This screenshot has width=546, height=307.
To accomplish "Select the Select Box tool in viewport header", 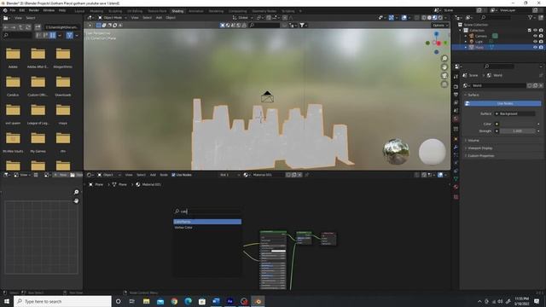I will 99,26.
